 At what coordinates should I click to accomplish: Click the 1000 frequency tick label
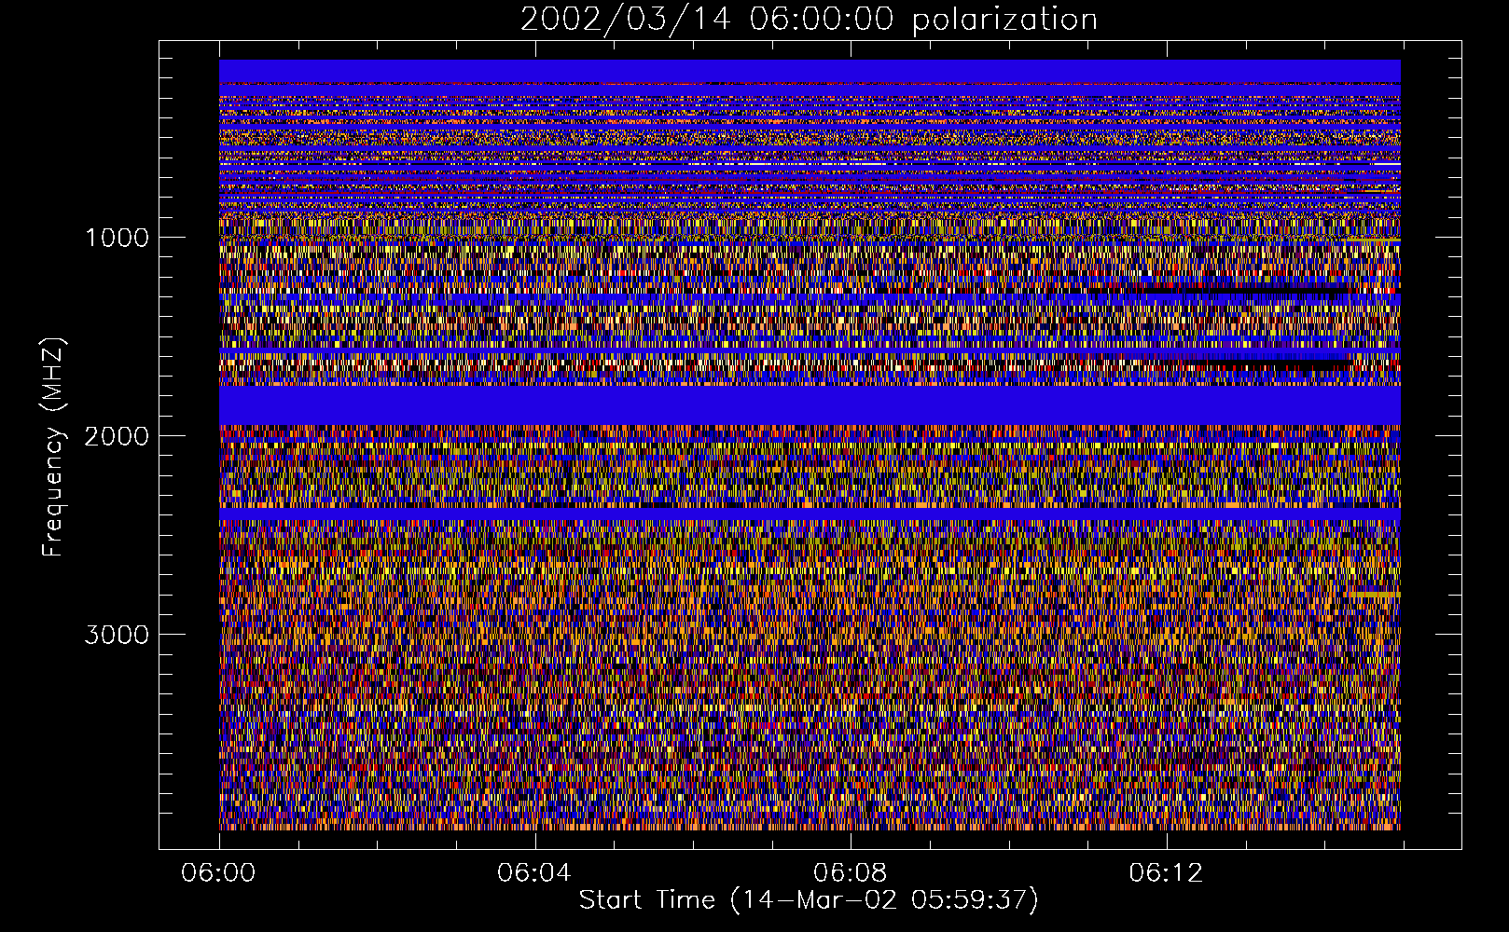click(117, 238)
